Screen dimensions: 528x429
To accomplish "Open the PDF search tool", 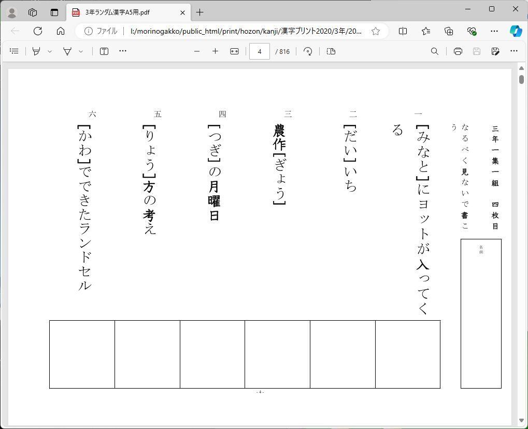I will pos(435,51).
